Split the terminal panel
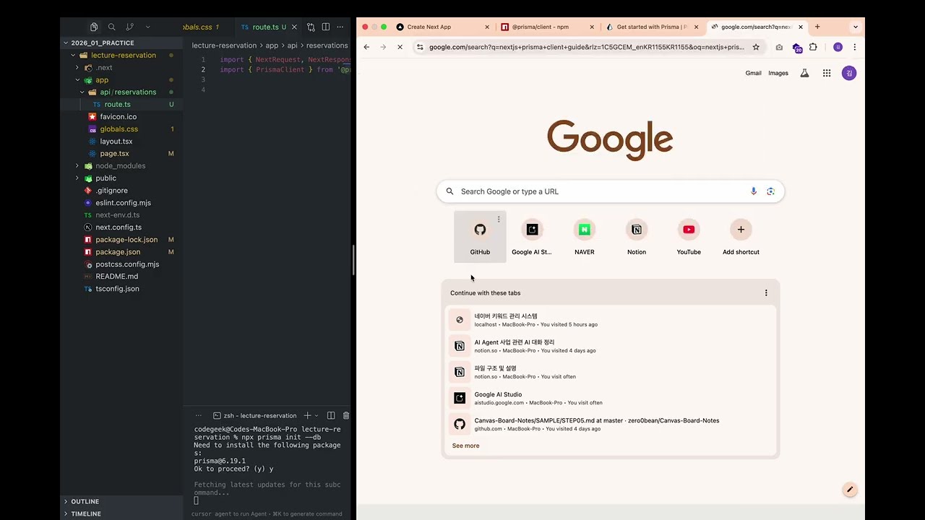925x520 pixels. (331, 415)
